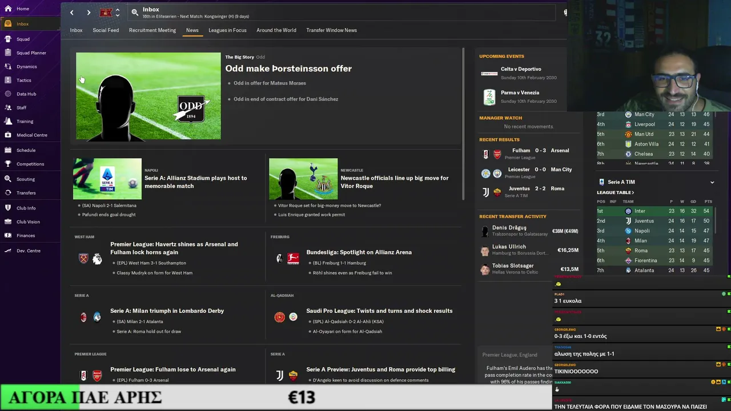This screenshot has width=731, height=411.
Task: Open Havertz shines Premier League story
Action: pos(174,248)
